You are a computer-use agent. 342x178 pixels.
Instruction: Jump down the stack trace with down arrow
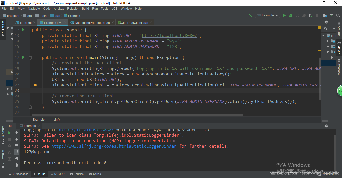click(x=17, y=139)
